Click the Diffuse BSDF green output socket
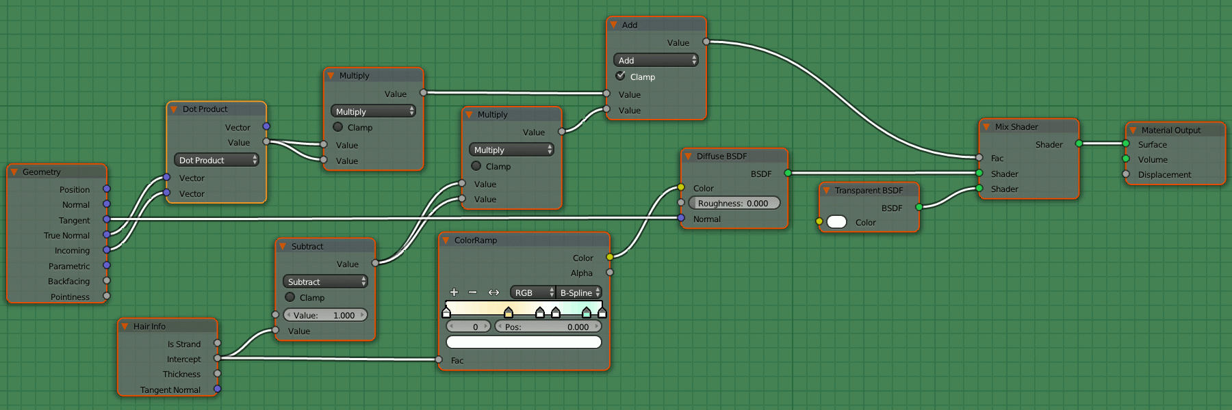Image resolution: width=1232 pixels, height=410 pixels. (788, 173)
